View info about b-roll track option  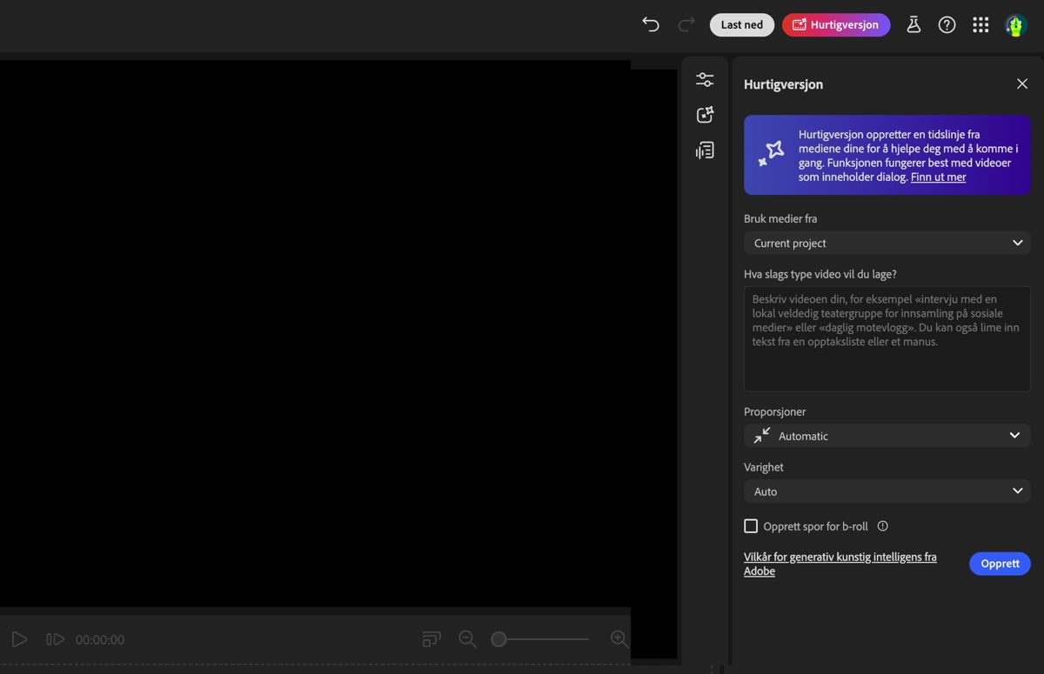[882, 525]
